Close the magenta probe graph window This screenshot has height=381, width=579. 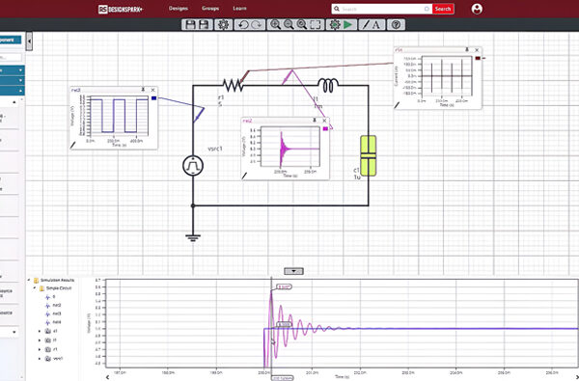(x=324, y=121)
